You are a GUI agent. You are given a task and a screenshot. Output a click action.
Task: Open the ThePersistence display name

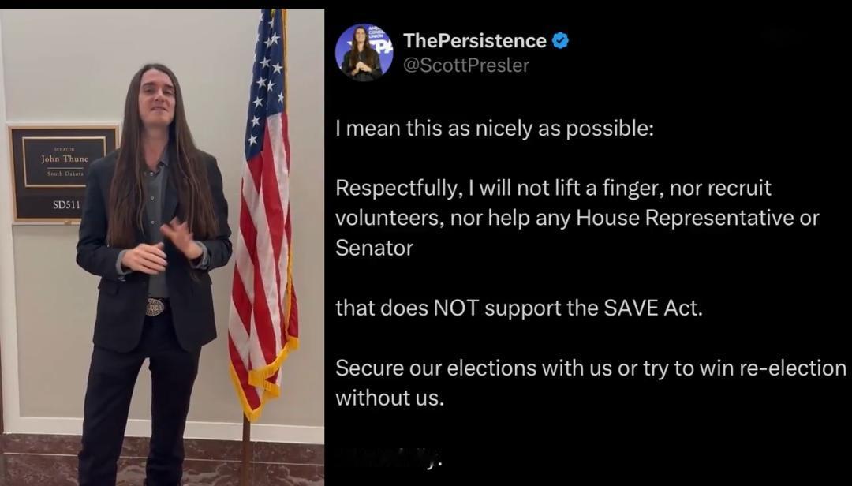474,41
